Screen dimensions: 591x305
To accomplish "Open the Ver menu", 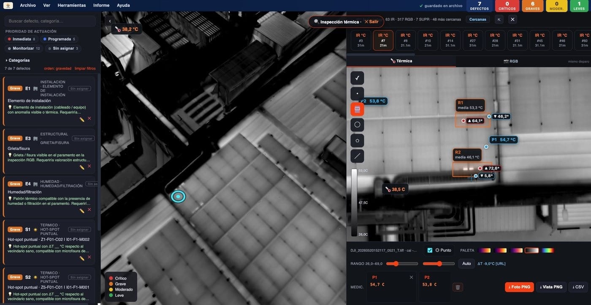I will click(46, 5).
